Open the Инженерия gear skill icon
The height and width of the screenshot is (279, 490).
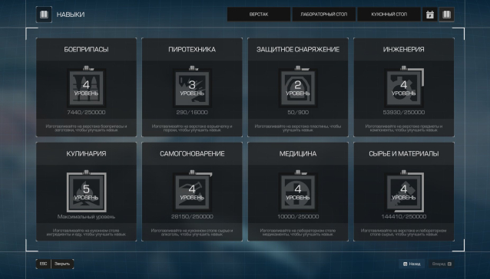(404, 87)
